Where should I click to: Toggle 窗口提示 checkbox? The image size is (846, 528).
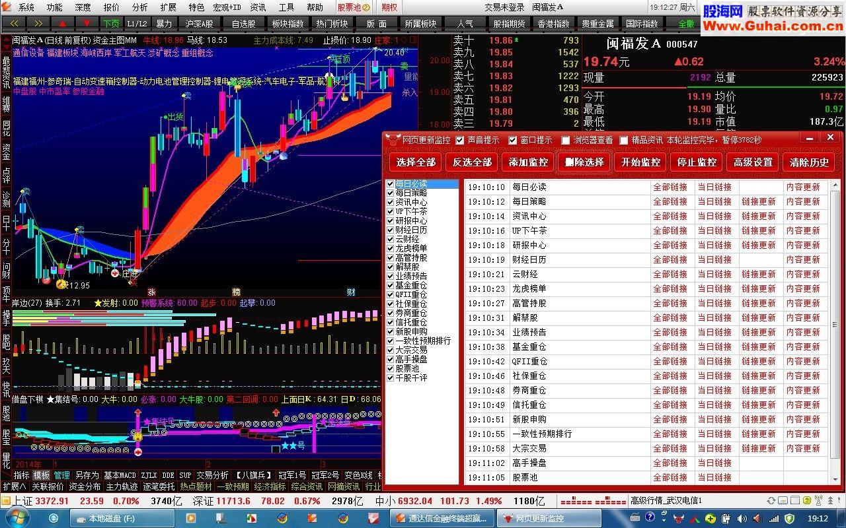click(x=512, y=140)
